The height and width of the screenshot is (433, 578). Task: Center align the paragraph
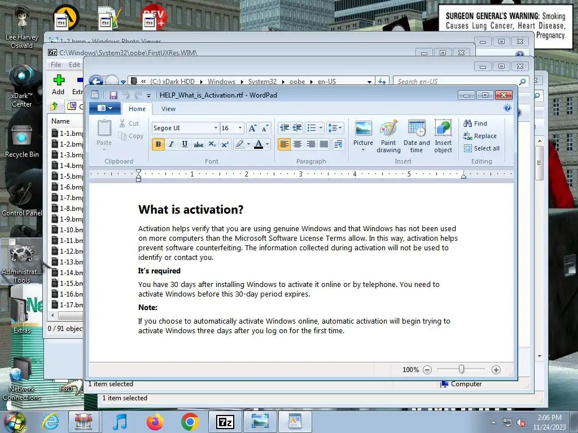[297, 144]
